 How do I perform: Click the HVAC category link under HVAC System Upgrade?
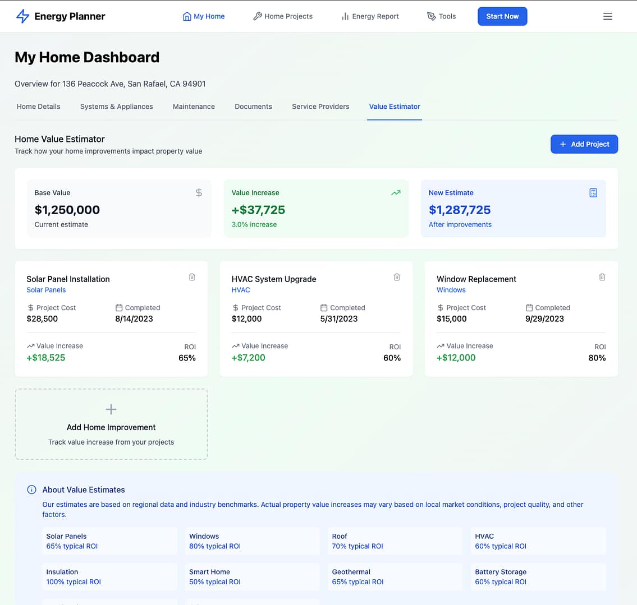(241, 290)
